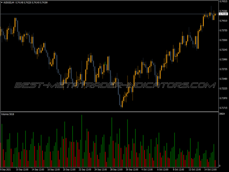
Task: Open the chart menu triangle beside AUDUSD,H4
Action: coord(2,3)
